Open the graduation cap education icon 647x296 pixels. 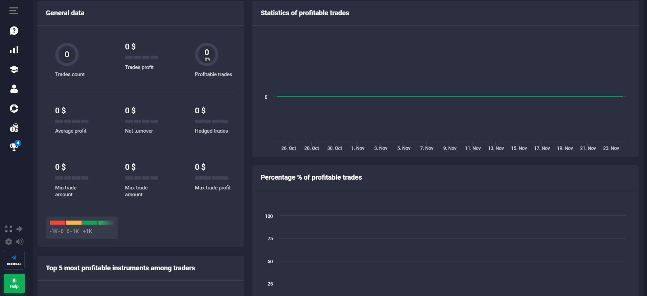[14, 70]
